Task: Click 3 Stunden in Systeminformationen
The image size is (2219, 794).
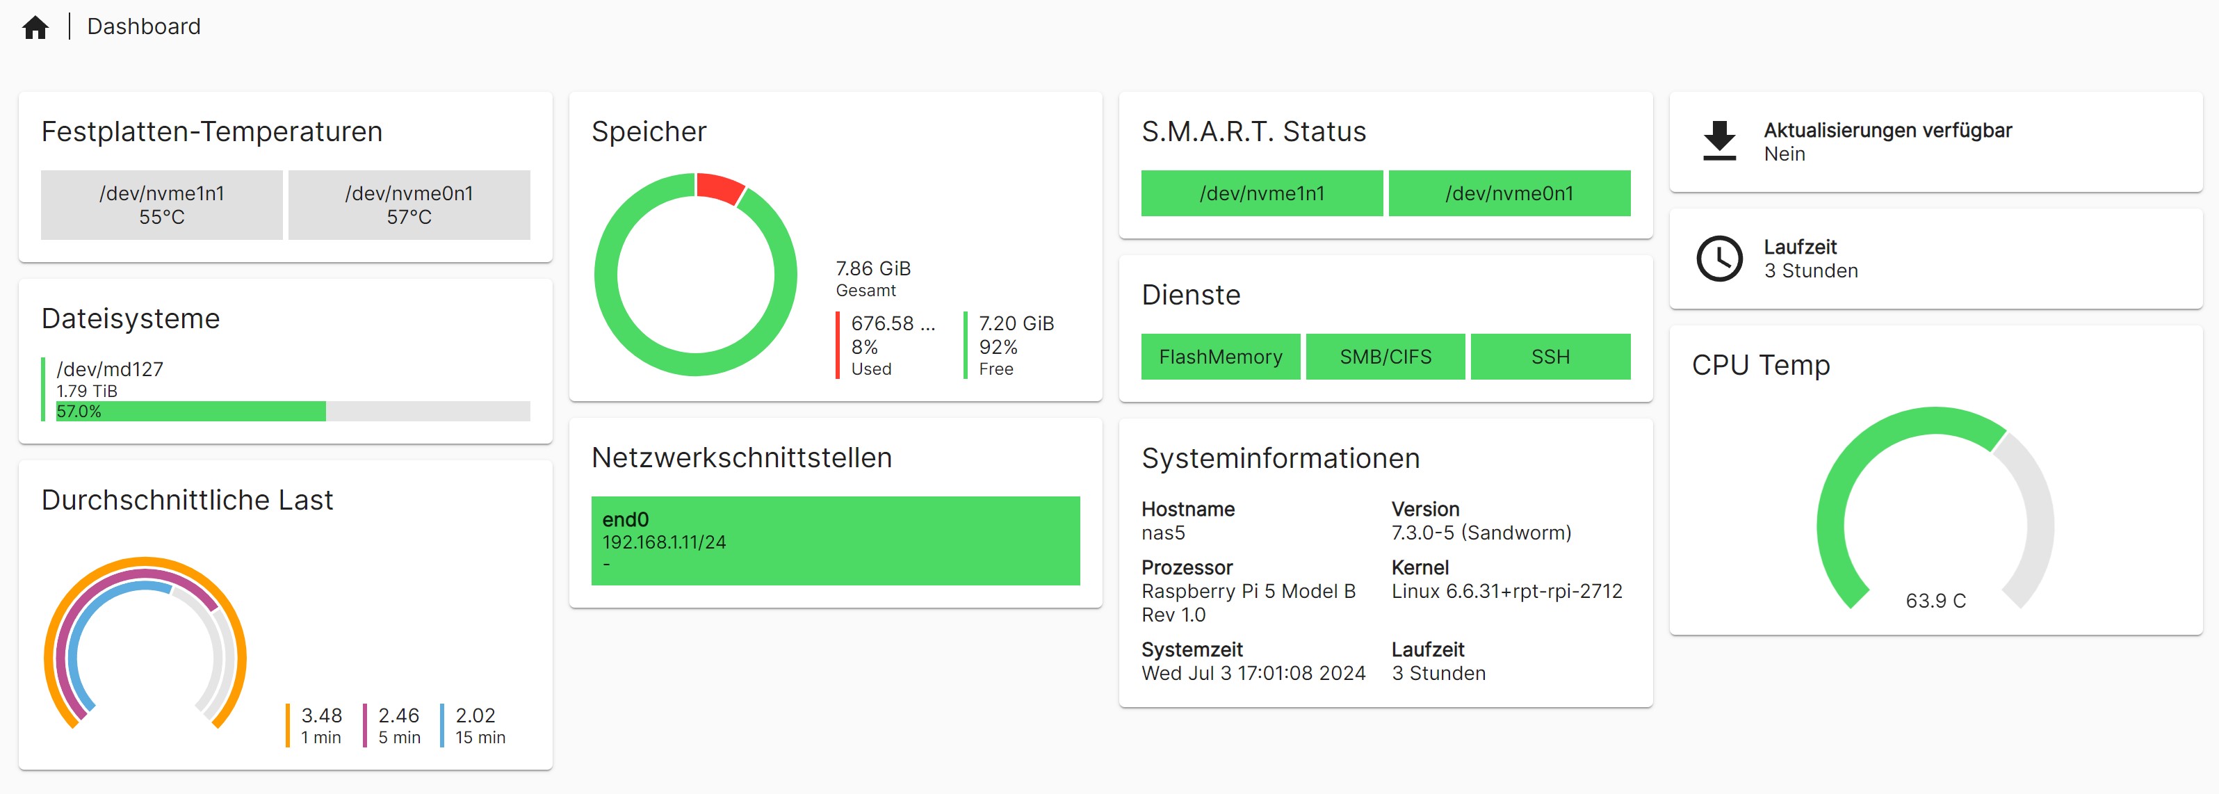Action: (1438, 674)
